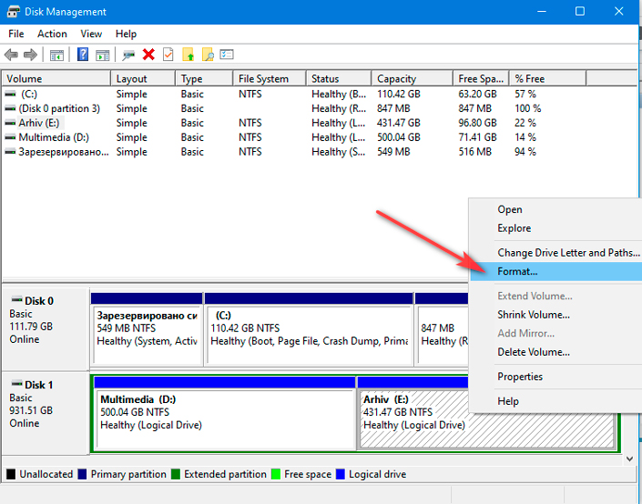
Task: Sort by the % Free column header
Action: [548, 78]
